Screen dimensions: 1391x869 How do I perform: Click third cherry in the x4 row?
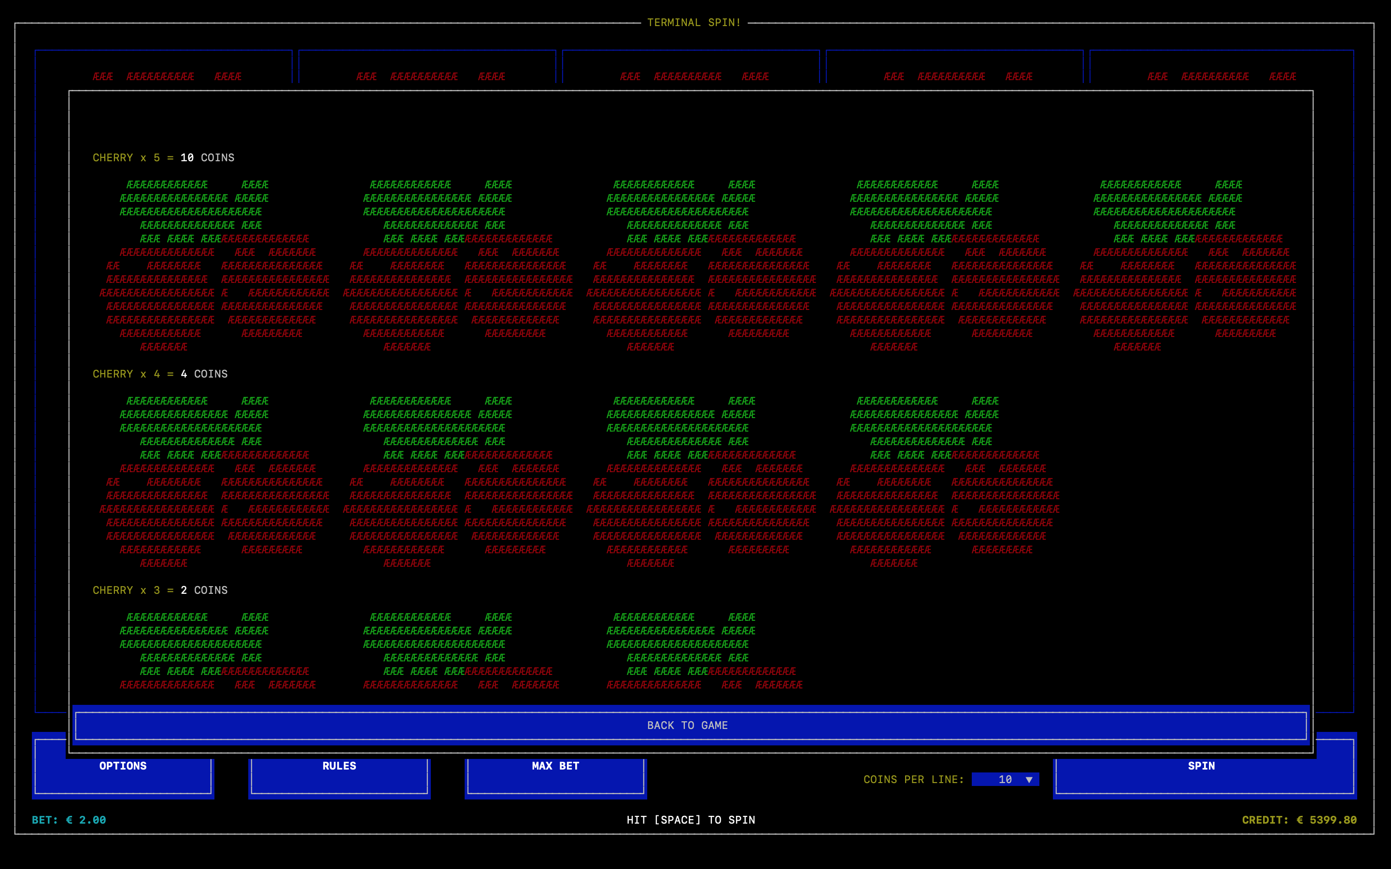[x=701, y=482]
